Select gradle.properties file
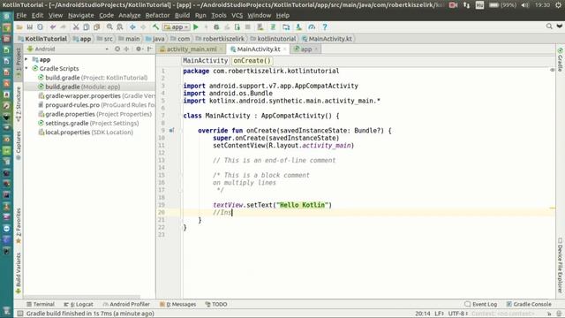565x318 pixels. 95,114
